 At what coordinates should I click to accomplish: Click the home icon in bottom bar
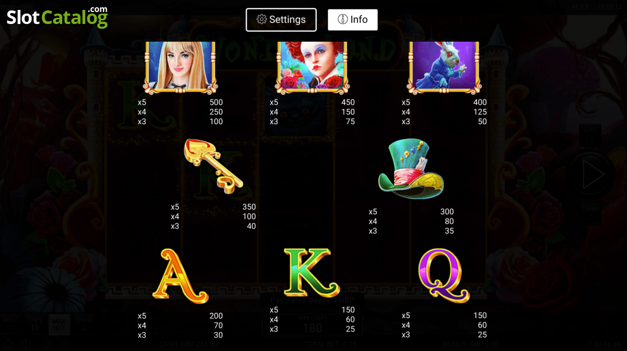coord(8,345)
